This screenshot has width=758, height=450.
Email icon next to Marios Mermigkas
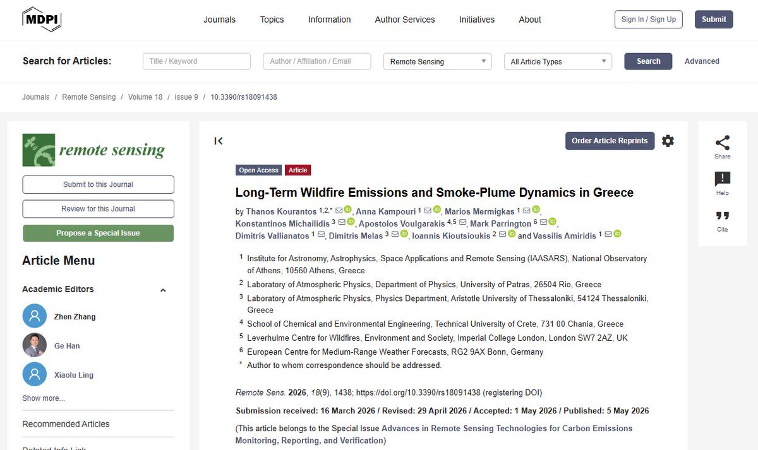point(526,210)
